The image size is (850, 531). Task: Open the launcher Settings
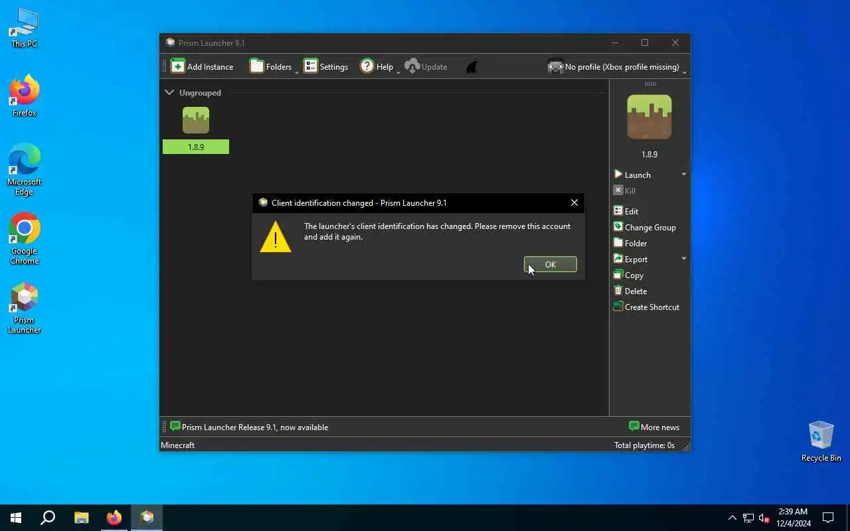tap(325, 66)
